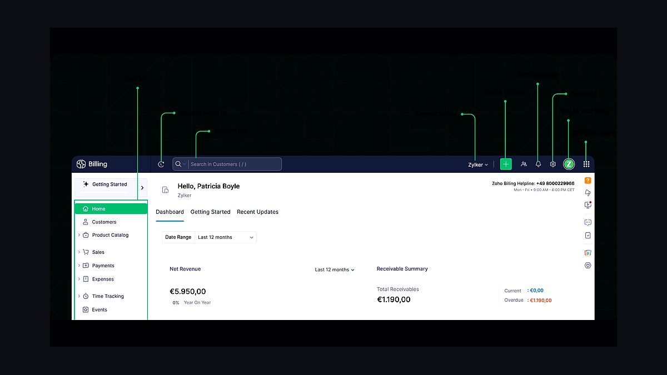Click the Mon - Fri support hours text

[x=544, y=190]
